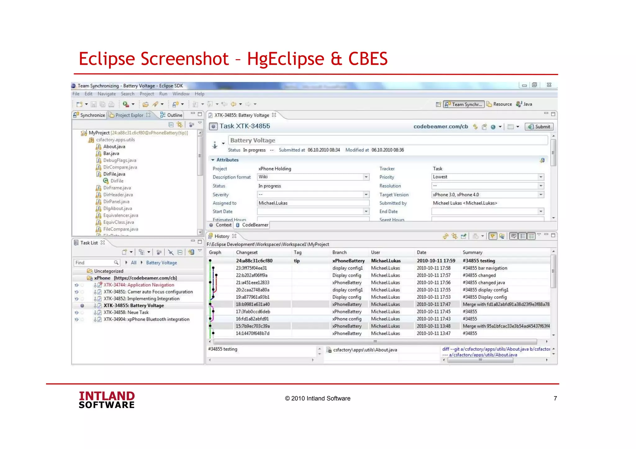This screenshot has height=449, width=636.
Task: Toggle Show Comments button in History view
Action: pyautogui.click(x=514, y=236)
